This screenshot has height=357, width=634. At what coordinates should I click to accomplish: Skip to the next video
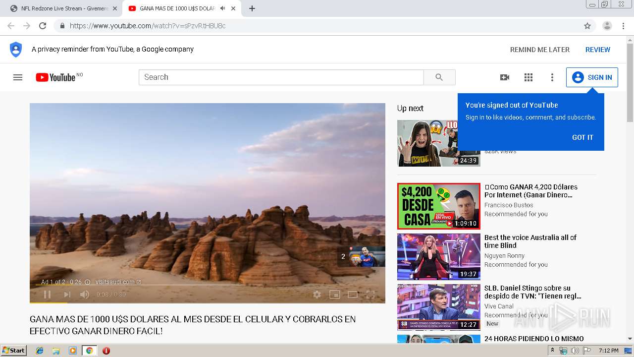[x=67, y=295]
